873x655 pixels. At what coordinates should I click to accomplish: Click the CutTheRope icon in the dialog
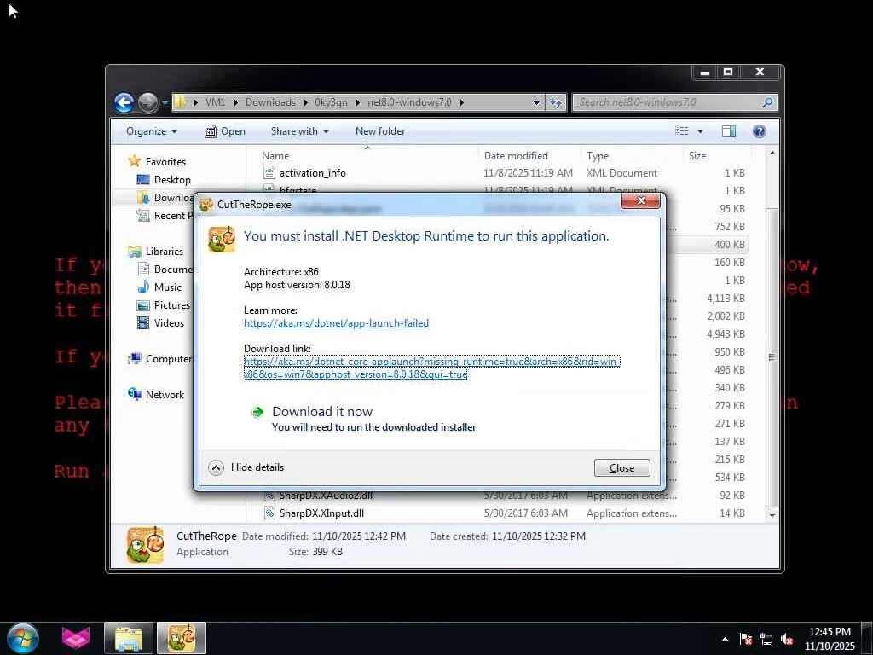(x=222, y=240)
